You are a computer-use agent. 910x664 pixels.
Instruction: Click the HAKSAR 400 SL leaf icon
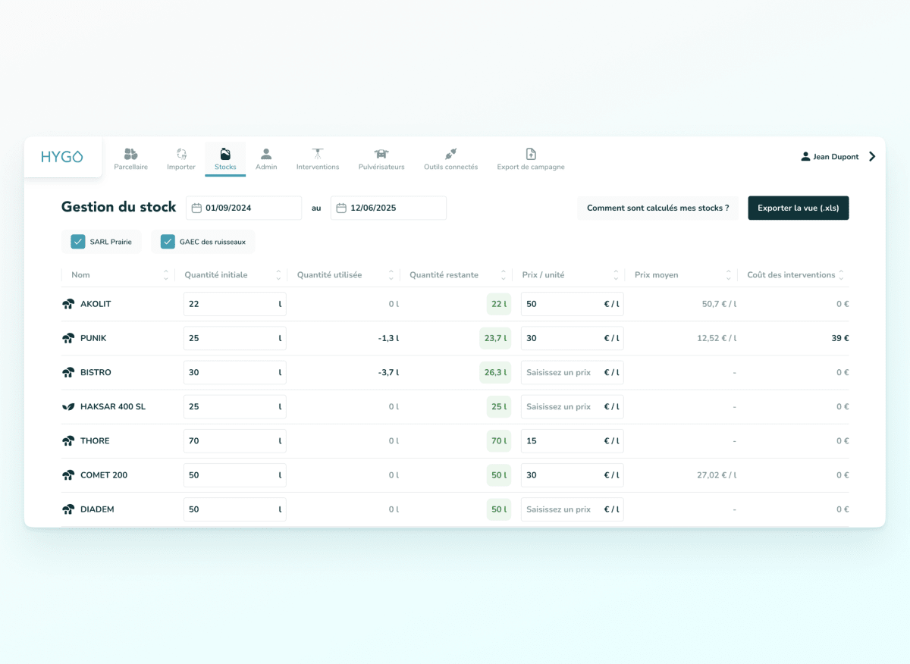68,406
